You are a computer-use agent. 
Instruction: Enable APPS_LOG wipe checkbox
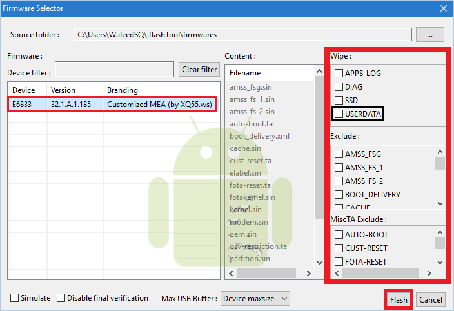(339, 74)
